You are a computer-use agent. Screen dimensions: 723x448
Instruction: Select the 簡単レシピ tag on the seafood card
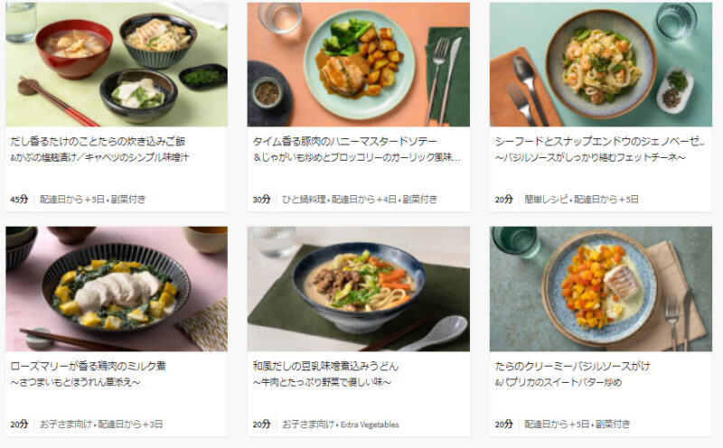[x=546, y=199]
